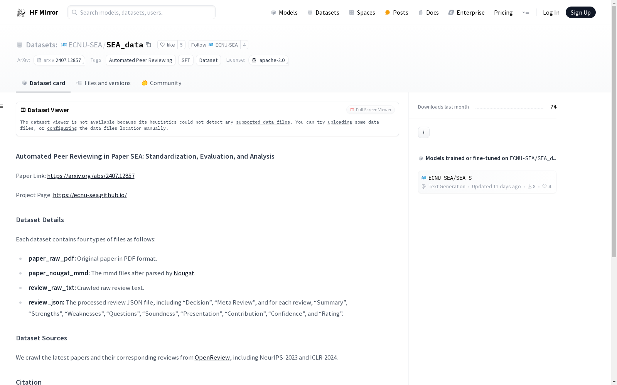Screen dimensions: 617x385
Task: Open the Nougat link
Action: pos(184,273)
